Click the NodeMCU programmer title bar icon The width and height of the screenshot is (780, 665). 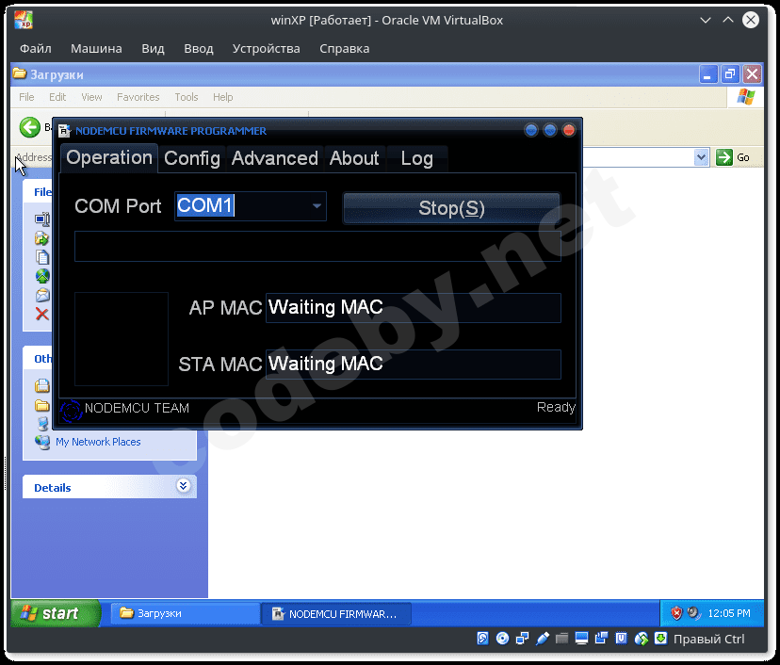[x=64, y=131]
